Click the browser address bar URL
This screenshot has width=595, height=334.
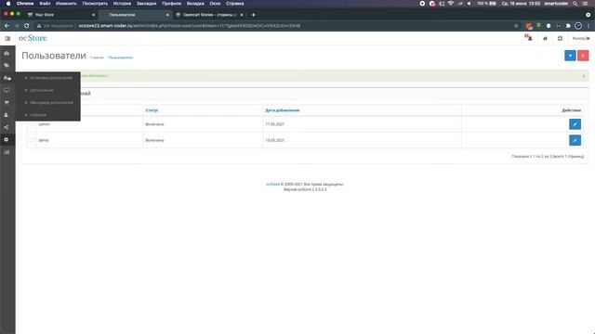coord(190,26)
